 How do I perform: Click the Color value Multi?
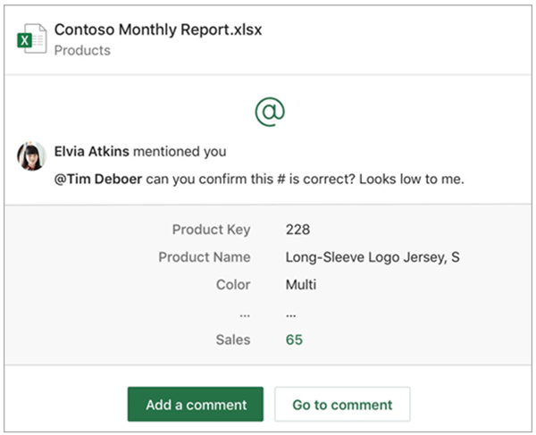(301, 285)
